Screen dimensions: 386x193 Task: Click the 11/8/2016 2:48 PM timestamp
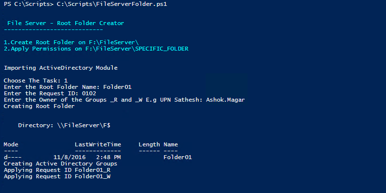(x=87, y=157)
